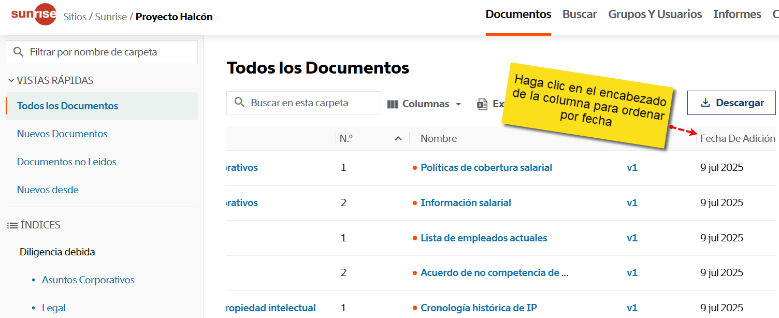This screenshot has height=318, width=779.
Task: Click the Sunrise logo
Action: [x=34, y=14]
